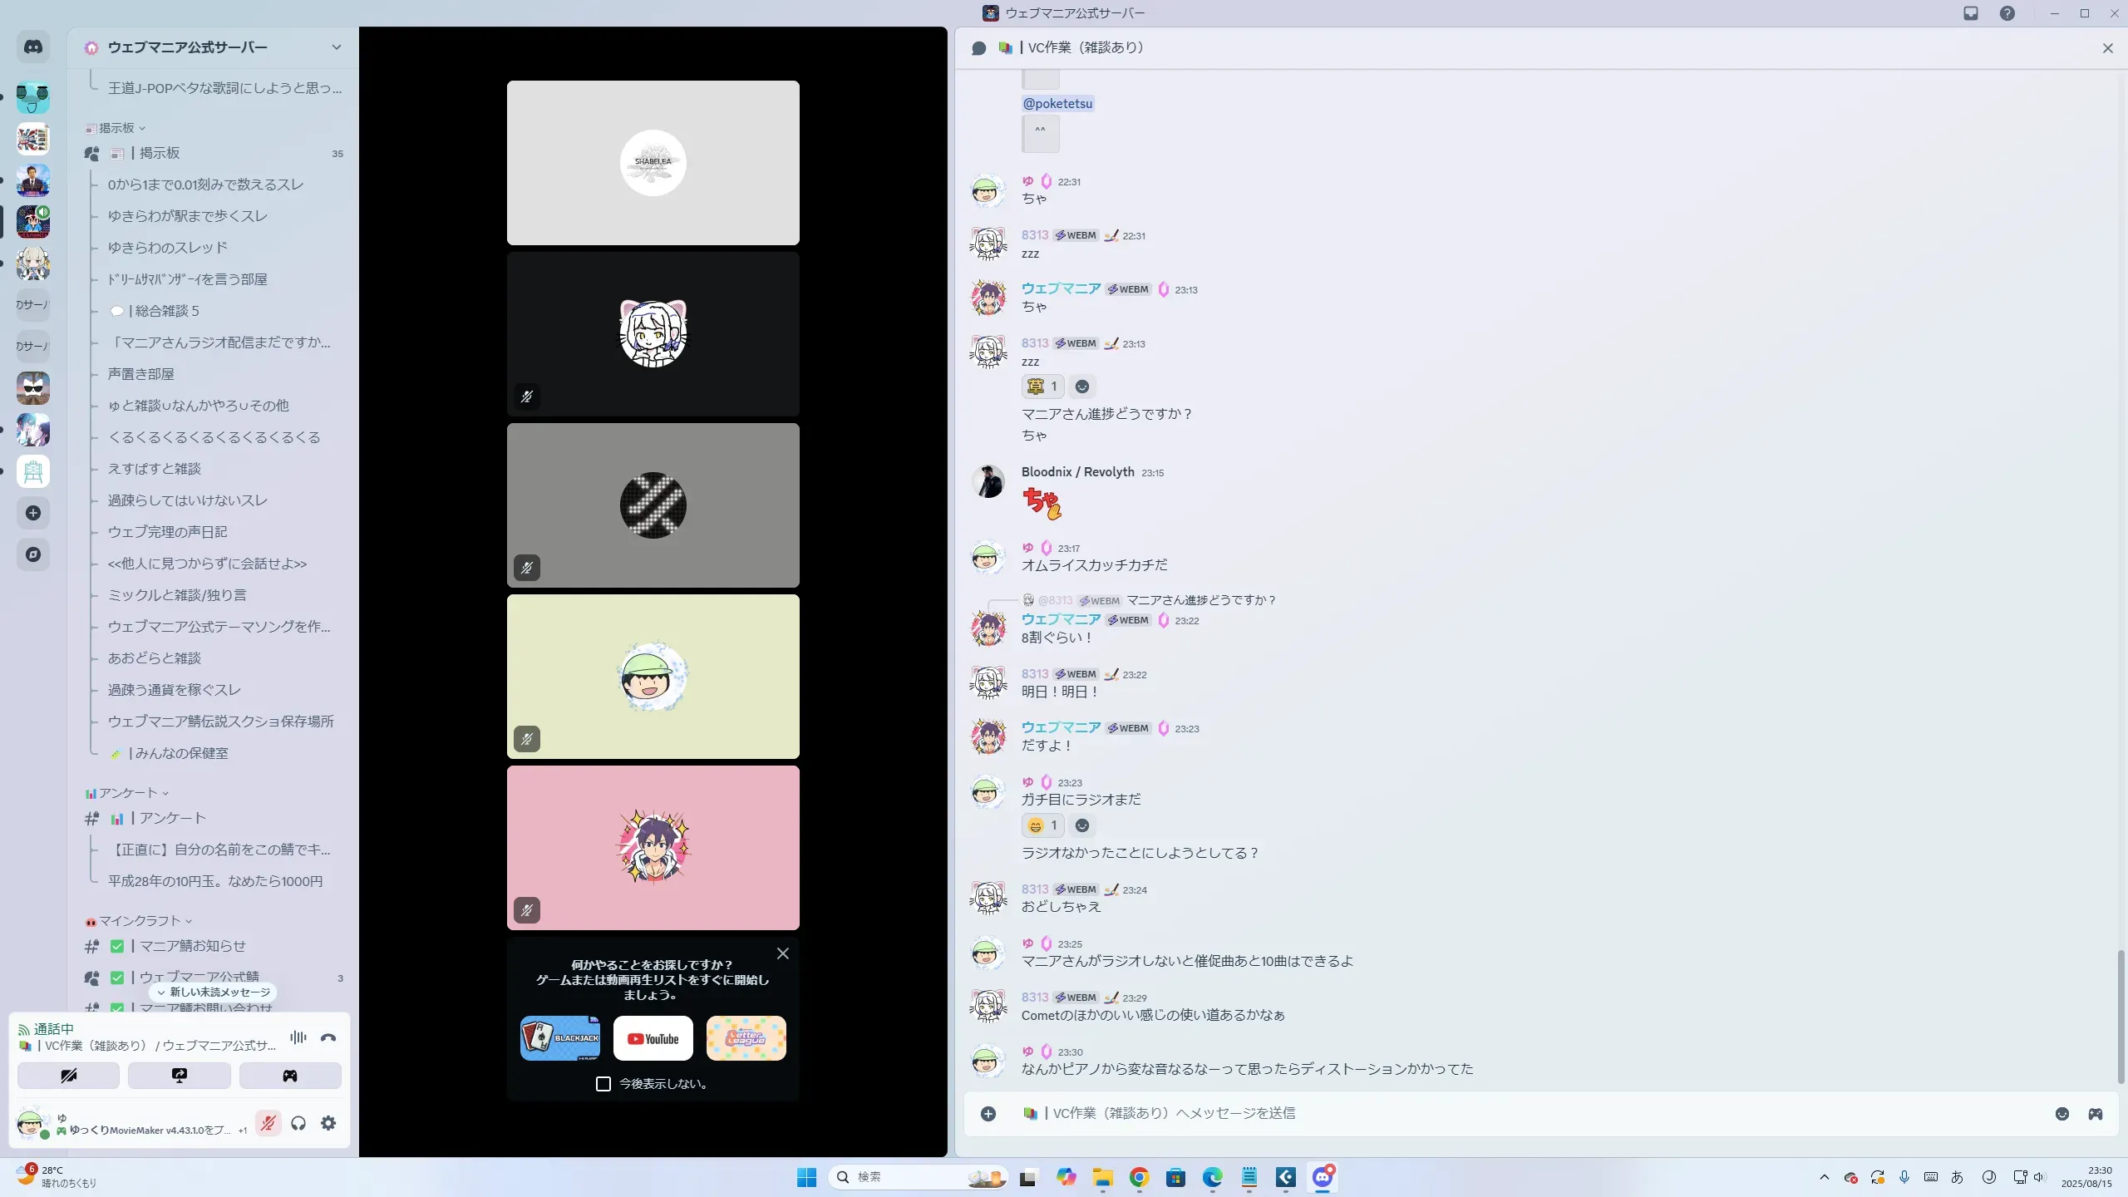
Task: Click the disconnect call icon
Action: click(x=328, y=1037)
